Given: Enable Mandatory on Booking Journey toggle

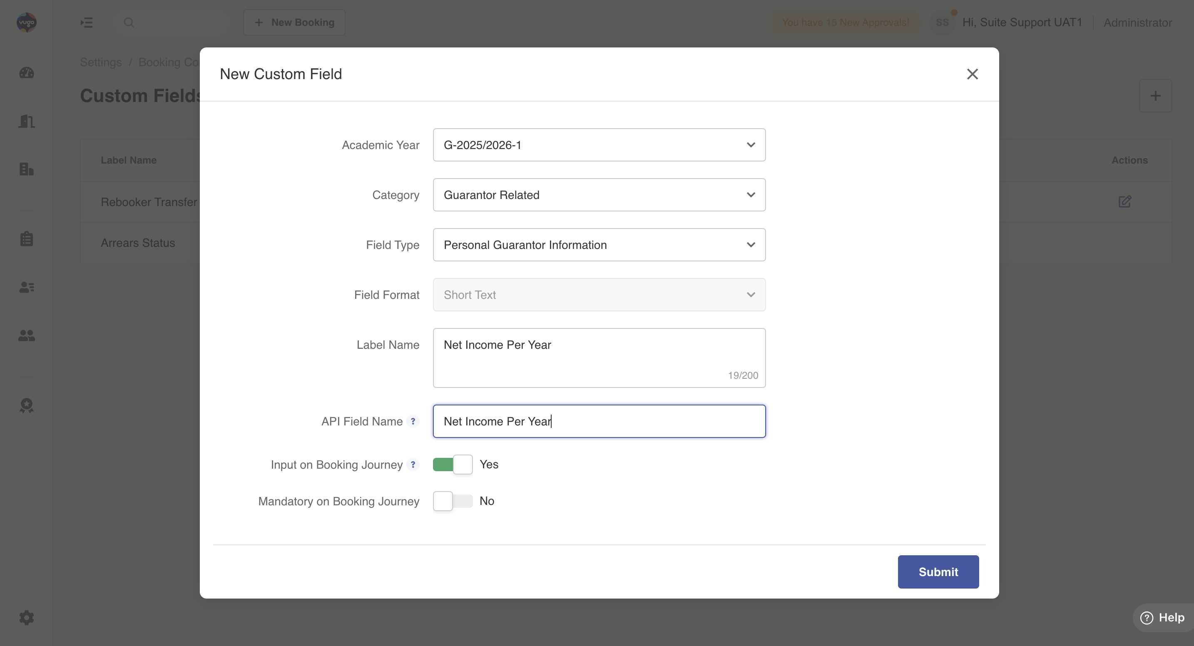Looking at the screenshot, I should pos(453,501).
